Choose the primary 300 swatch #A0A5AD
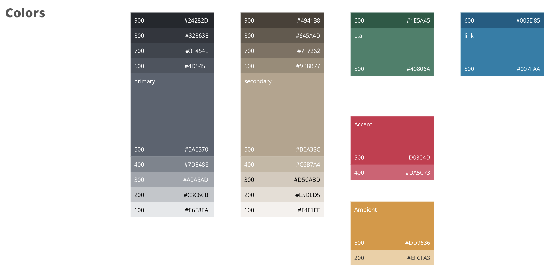 pyautogui.click(x=172, y=179)
